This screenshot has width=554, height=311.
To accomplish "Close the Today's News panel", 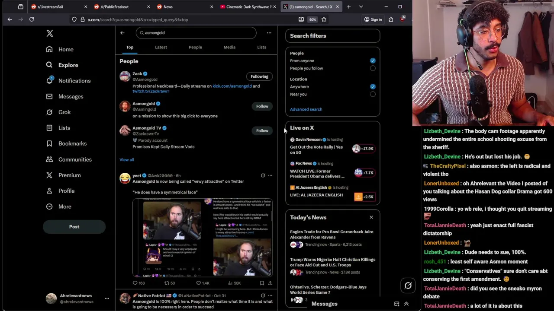I will coord(371,217).
